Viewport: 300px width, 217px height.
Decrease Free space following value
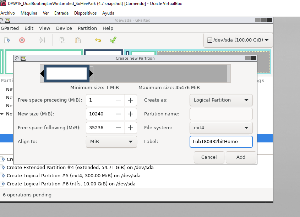(118, 128)
